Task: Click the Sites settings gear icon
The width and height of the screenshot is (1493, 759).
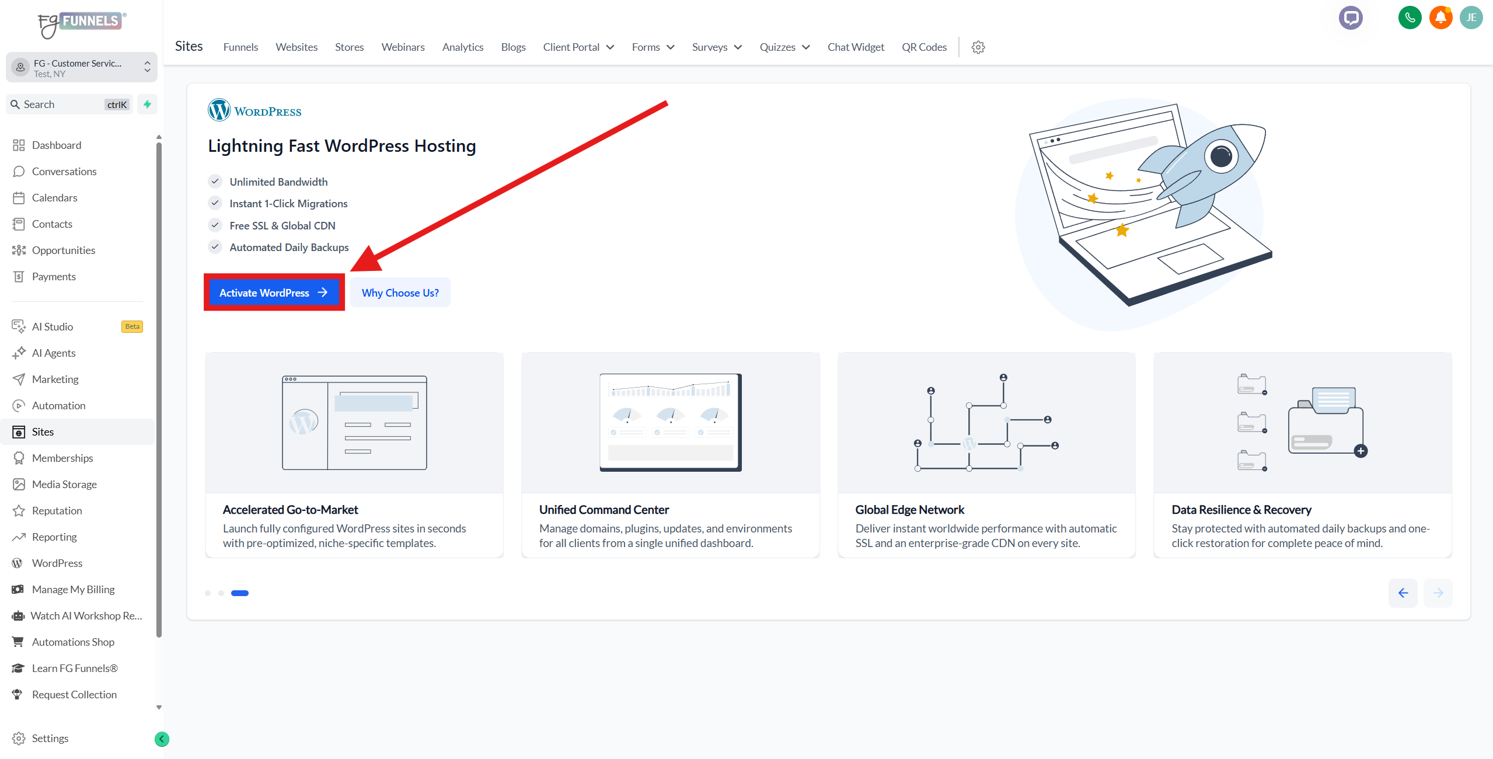Action: pos(978,47)
